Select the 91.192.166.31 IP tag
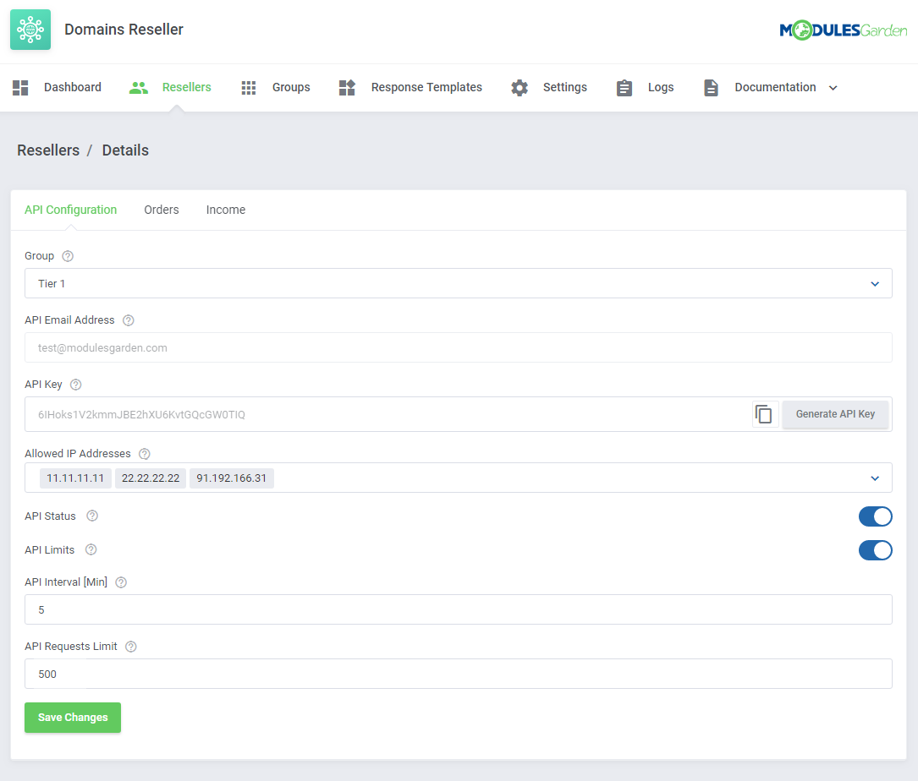Viewport: 918px width, 781px height. (x=231, y=478)
